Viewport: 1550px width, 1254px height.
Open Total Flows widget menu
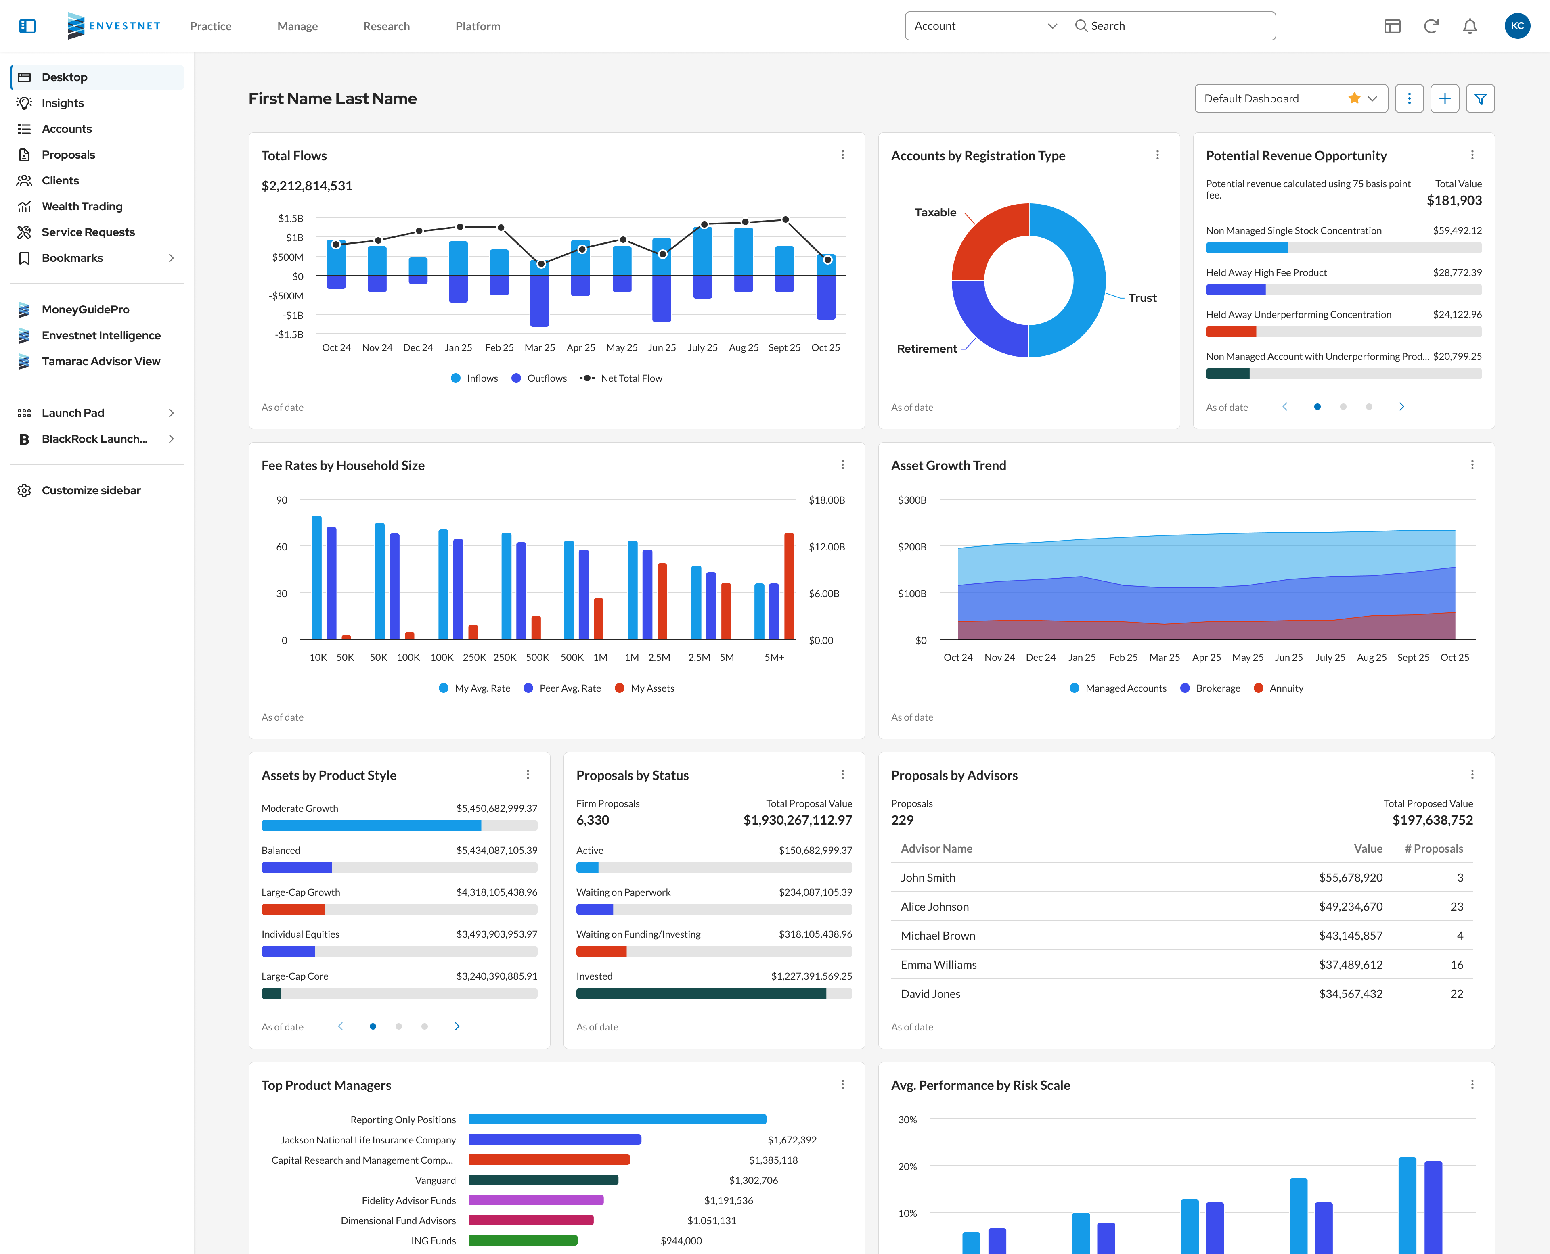point(842,155)
